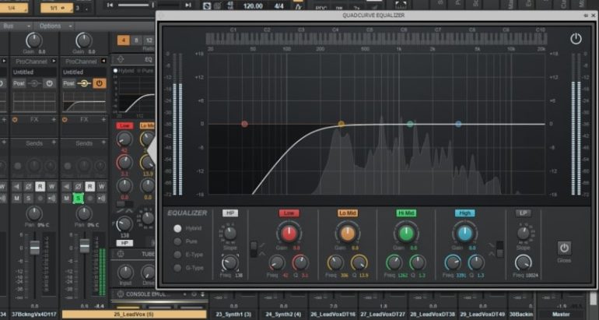Toggle the QuadCurve Equalizer power button
The width and height of the screenshot is (599, 320).
pos(576,38)
